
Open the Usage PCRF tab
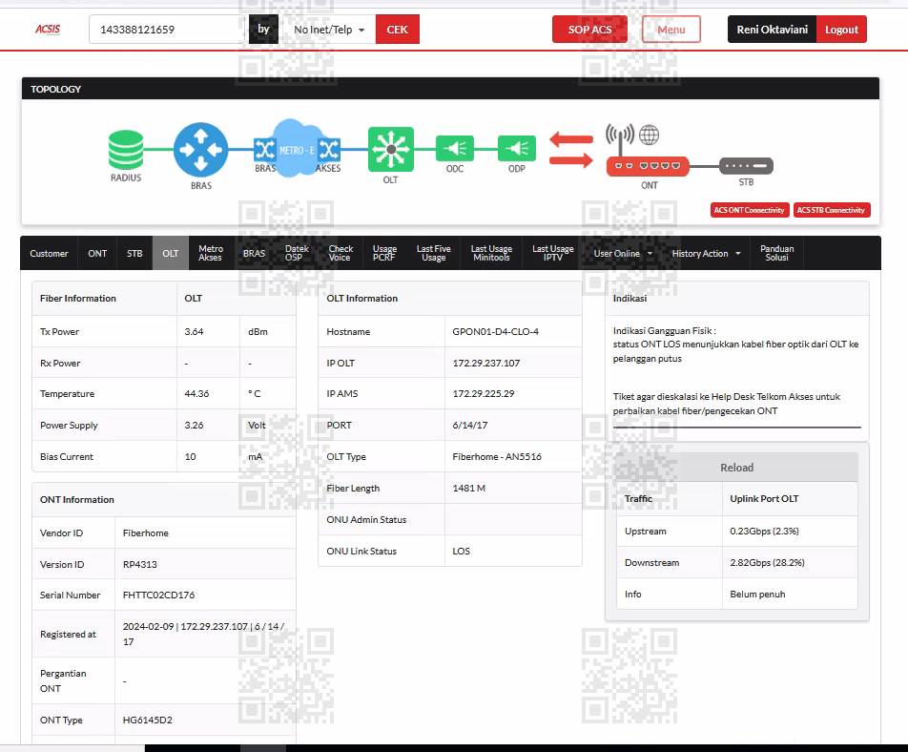tap(384, 253)
